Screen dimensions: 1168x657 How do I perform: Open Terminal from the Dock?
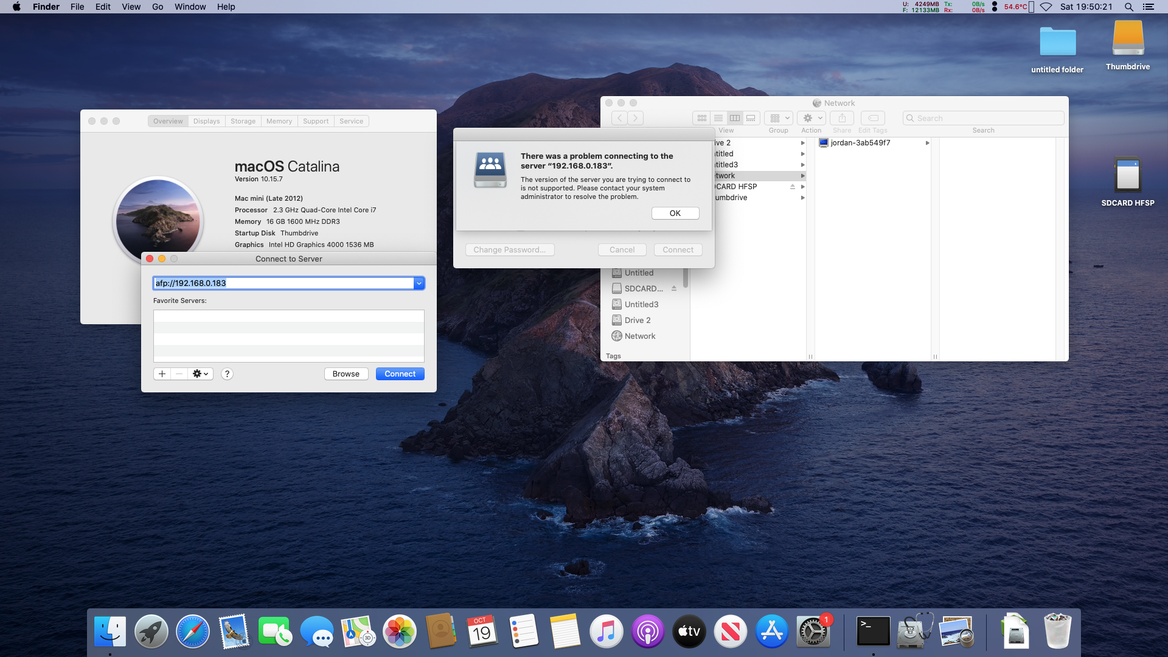coord(873,631)
